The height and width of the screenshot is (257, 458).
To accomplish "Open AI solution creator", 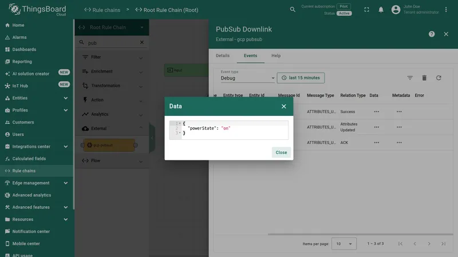I will pyautogui.click(x=37, y=74).
